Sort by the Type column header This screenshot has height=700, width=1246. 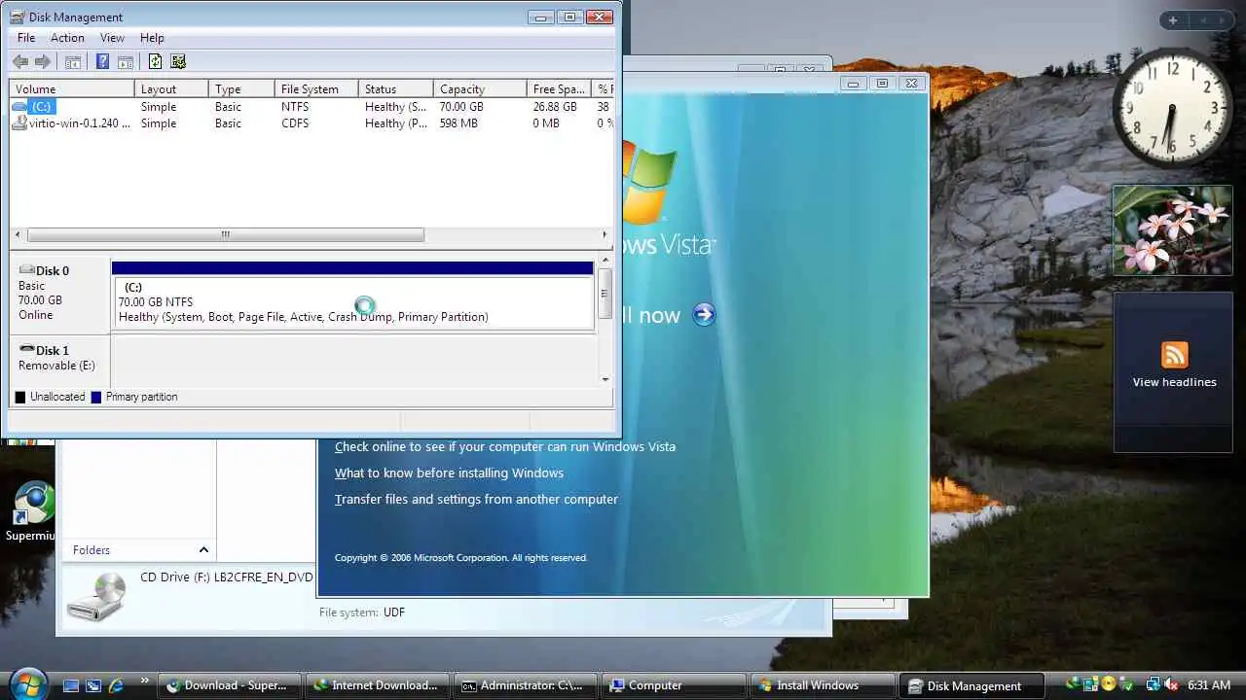241,88
